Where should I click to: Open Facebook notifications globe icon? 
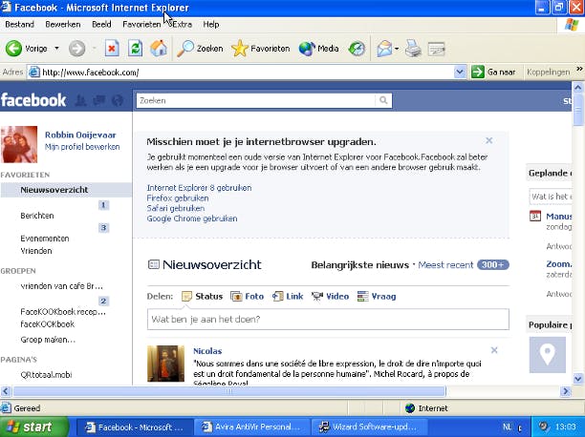click(x=118, y=100)
